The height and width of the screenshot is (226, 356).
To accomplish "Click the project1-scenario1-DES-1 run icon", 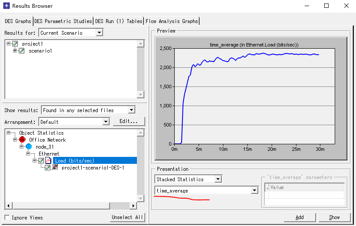I will (55, 167).
